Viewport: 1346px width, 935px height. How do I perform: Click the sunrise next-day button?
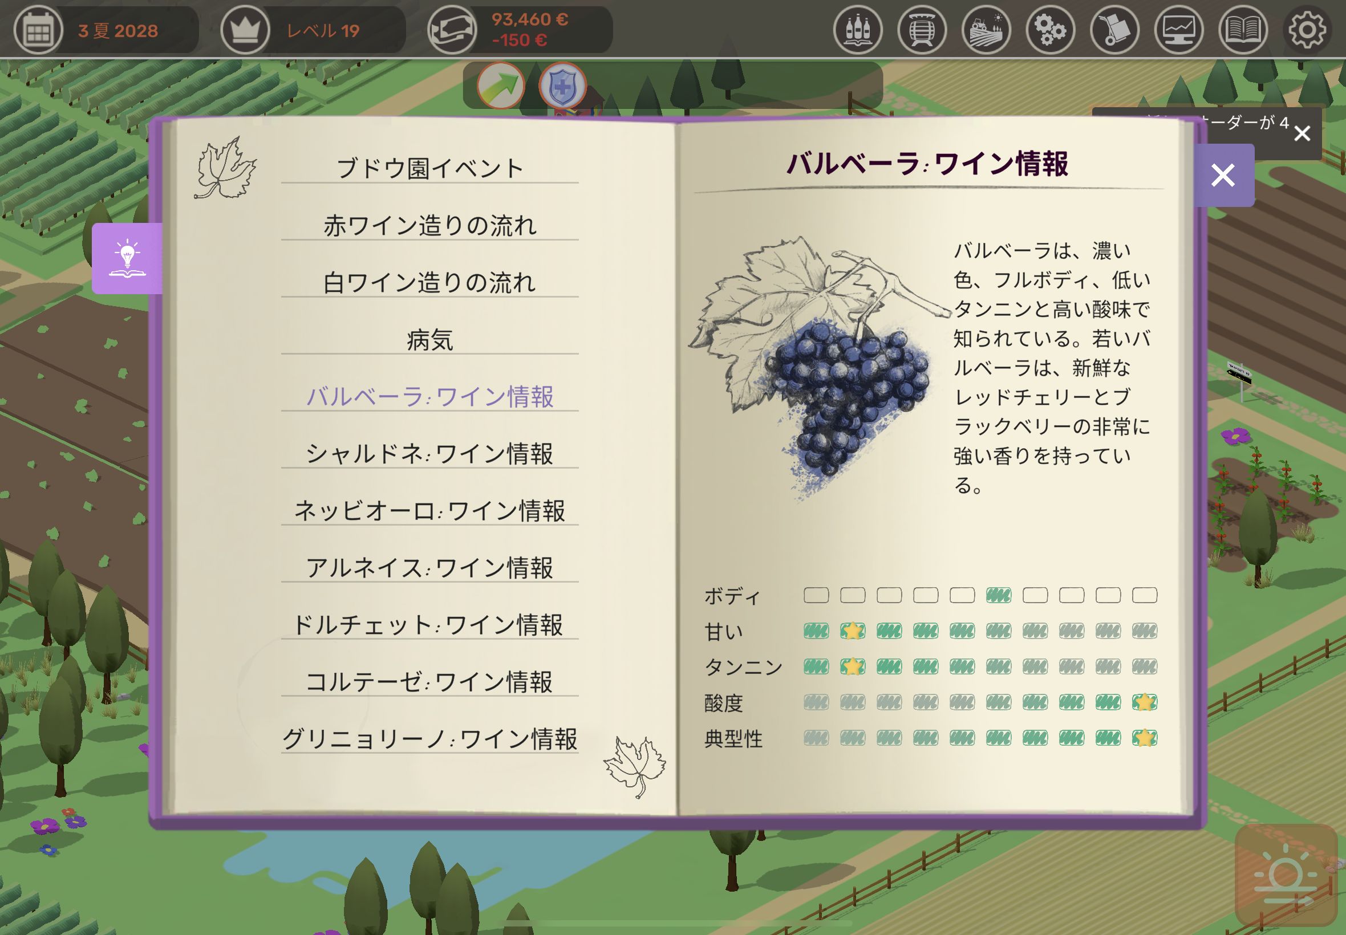coord(1286,875)
